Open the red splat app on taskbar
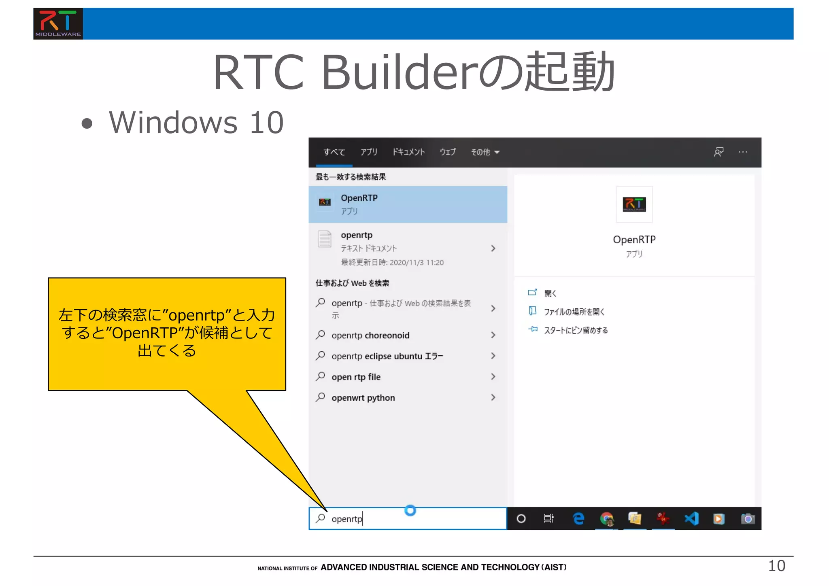 (x=663, y=519)
